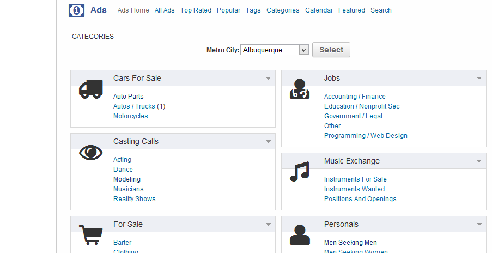Go to the Calendar menu item
Screen dimensions: 492x253
coord(319,10)
